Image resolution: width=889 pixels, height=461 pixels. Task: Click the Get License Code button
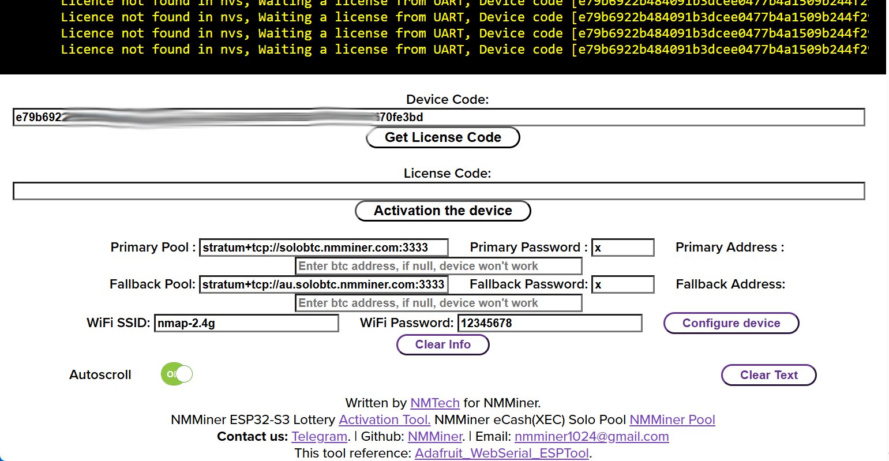(x=442, y=137)
